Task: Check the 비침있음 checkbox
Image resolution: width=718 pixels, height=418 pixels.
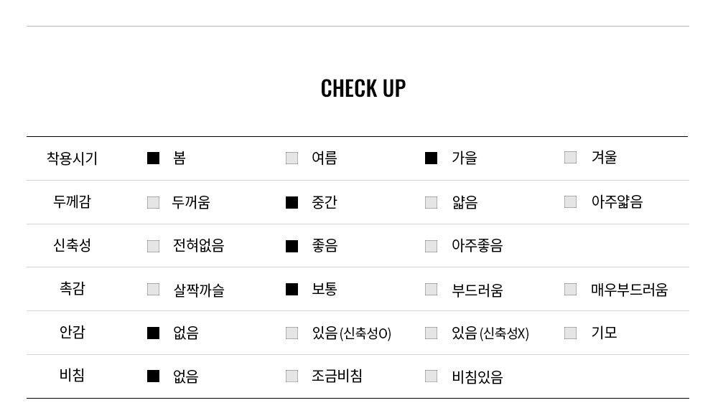Action: [431, 376]
